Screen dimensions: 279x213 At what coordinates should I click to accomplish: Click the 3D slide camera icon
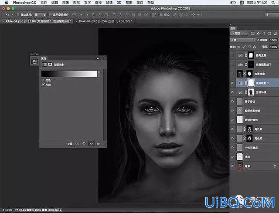[x=194, y=14]
